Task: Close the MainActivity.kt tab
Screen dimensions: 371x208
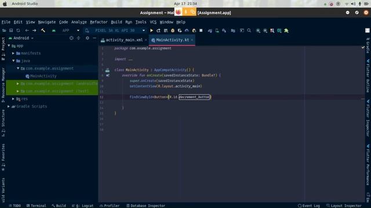Action: click(192, 40)
